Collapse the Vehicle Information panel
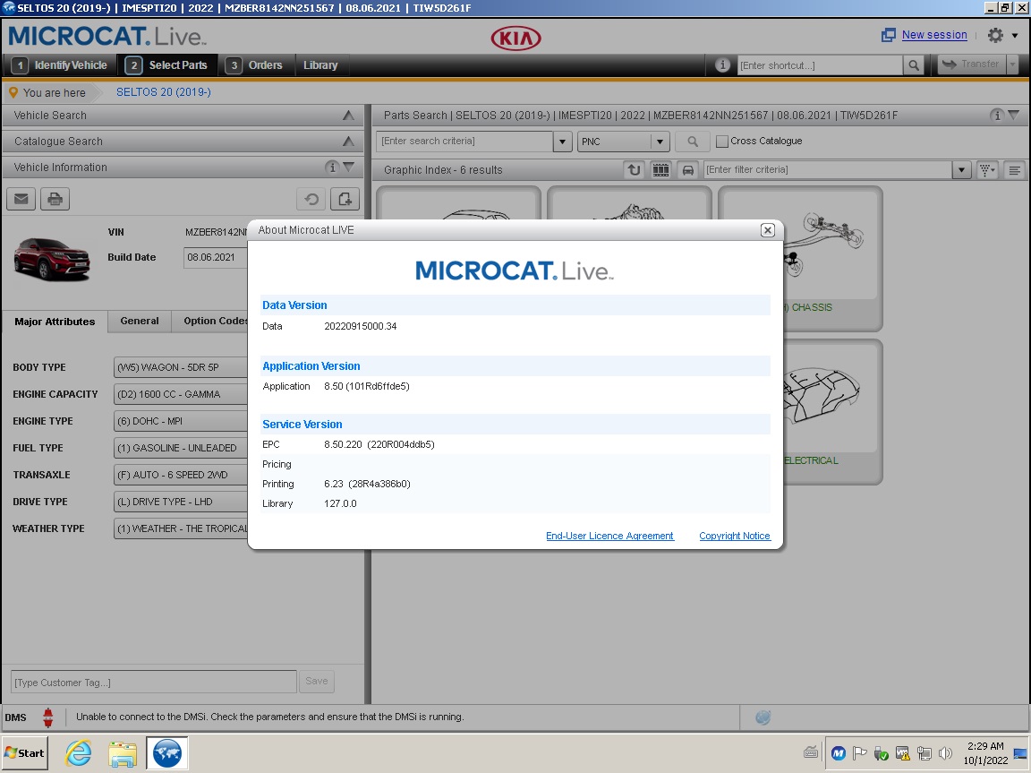 click(x=349, y=167)
